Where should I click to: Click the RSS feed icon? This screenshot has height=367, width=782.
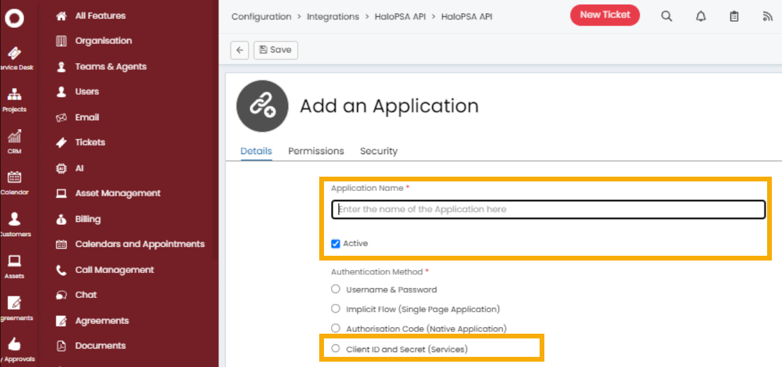pyautogui.click(x=768, y=16)
